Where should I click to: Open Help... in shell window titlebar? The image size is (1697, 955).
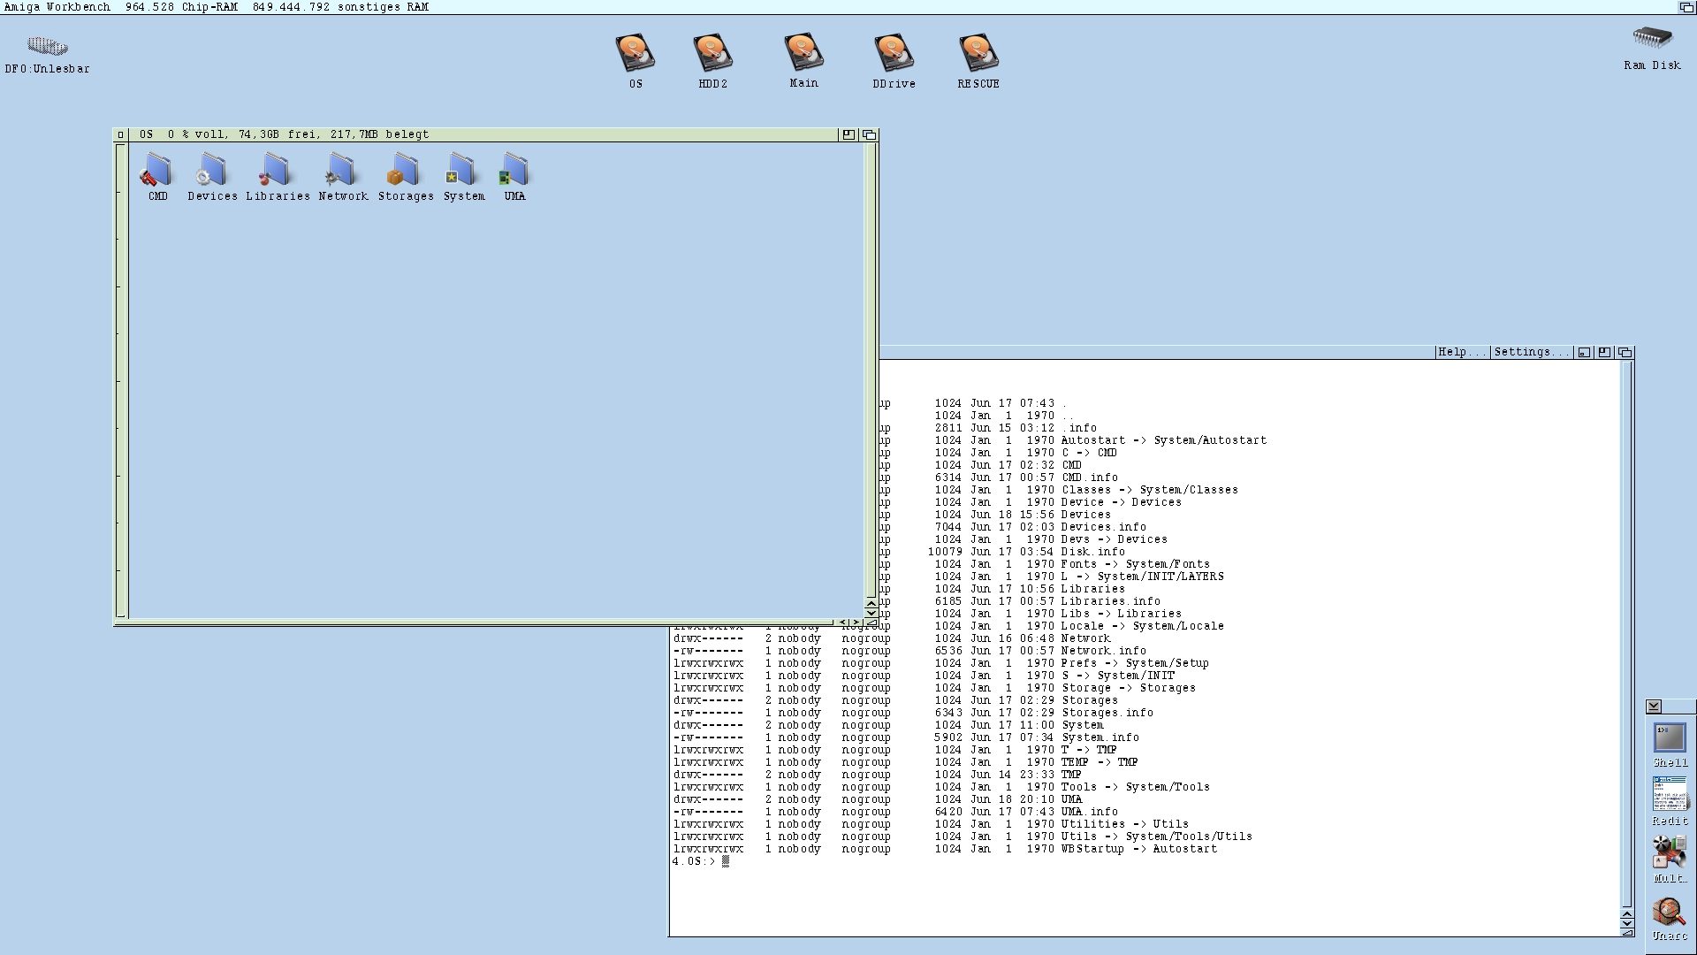point(1462,352)
